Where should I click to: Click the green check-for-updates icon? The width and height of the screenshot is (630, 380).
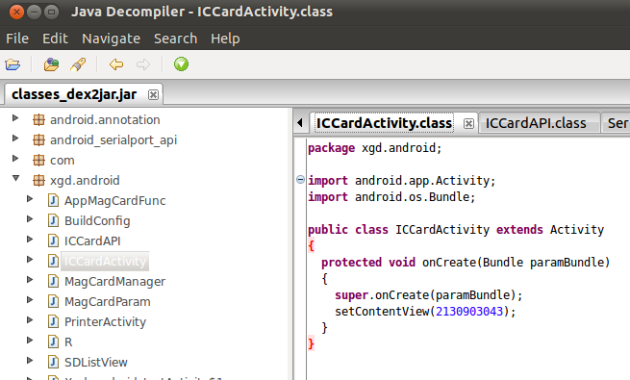point(181,64)
